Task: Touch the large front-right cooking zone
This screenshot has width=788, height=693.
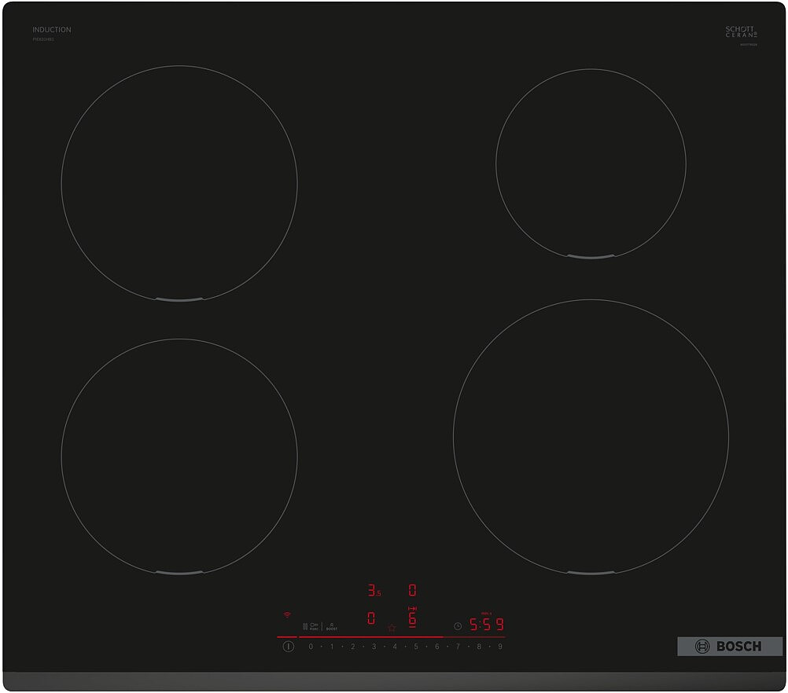Action: pos(591,437)
